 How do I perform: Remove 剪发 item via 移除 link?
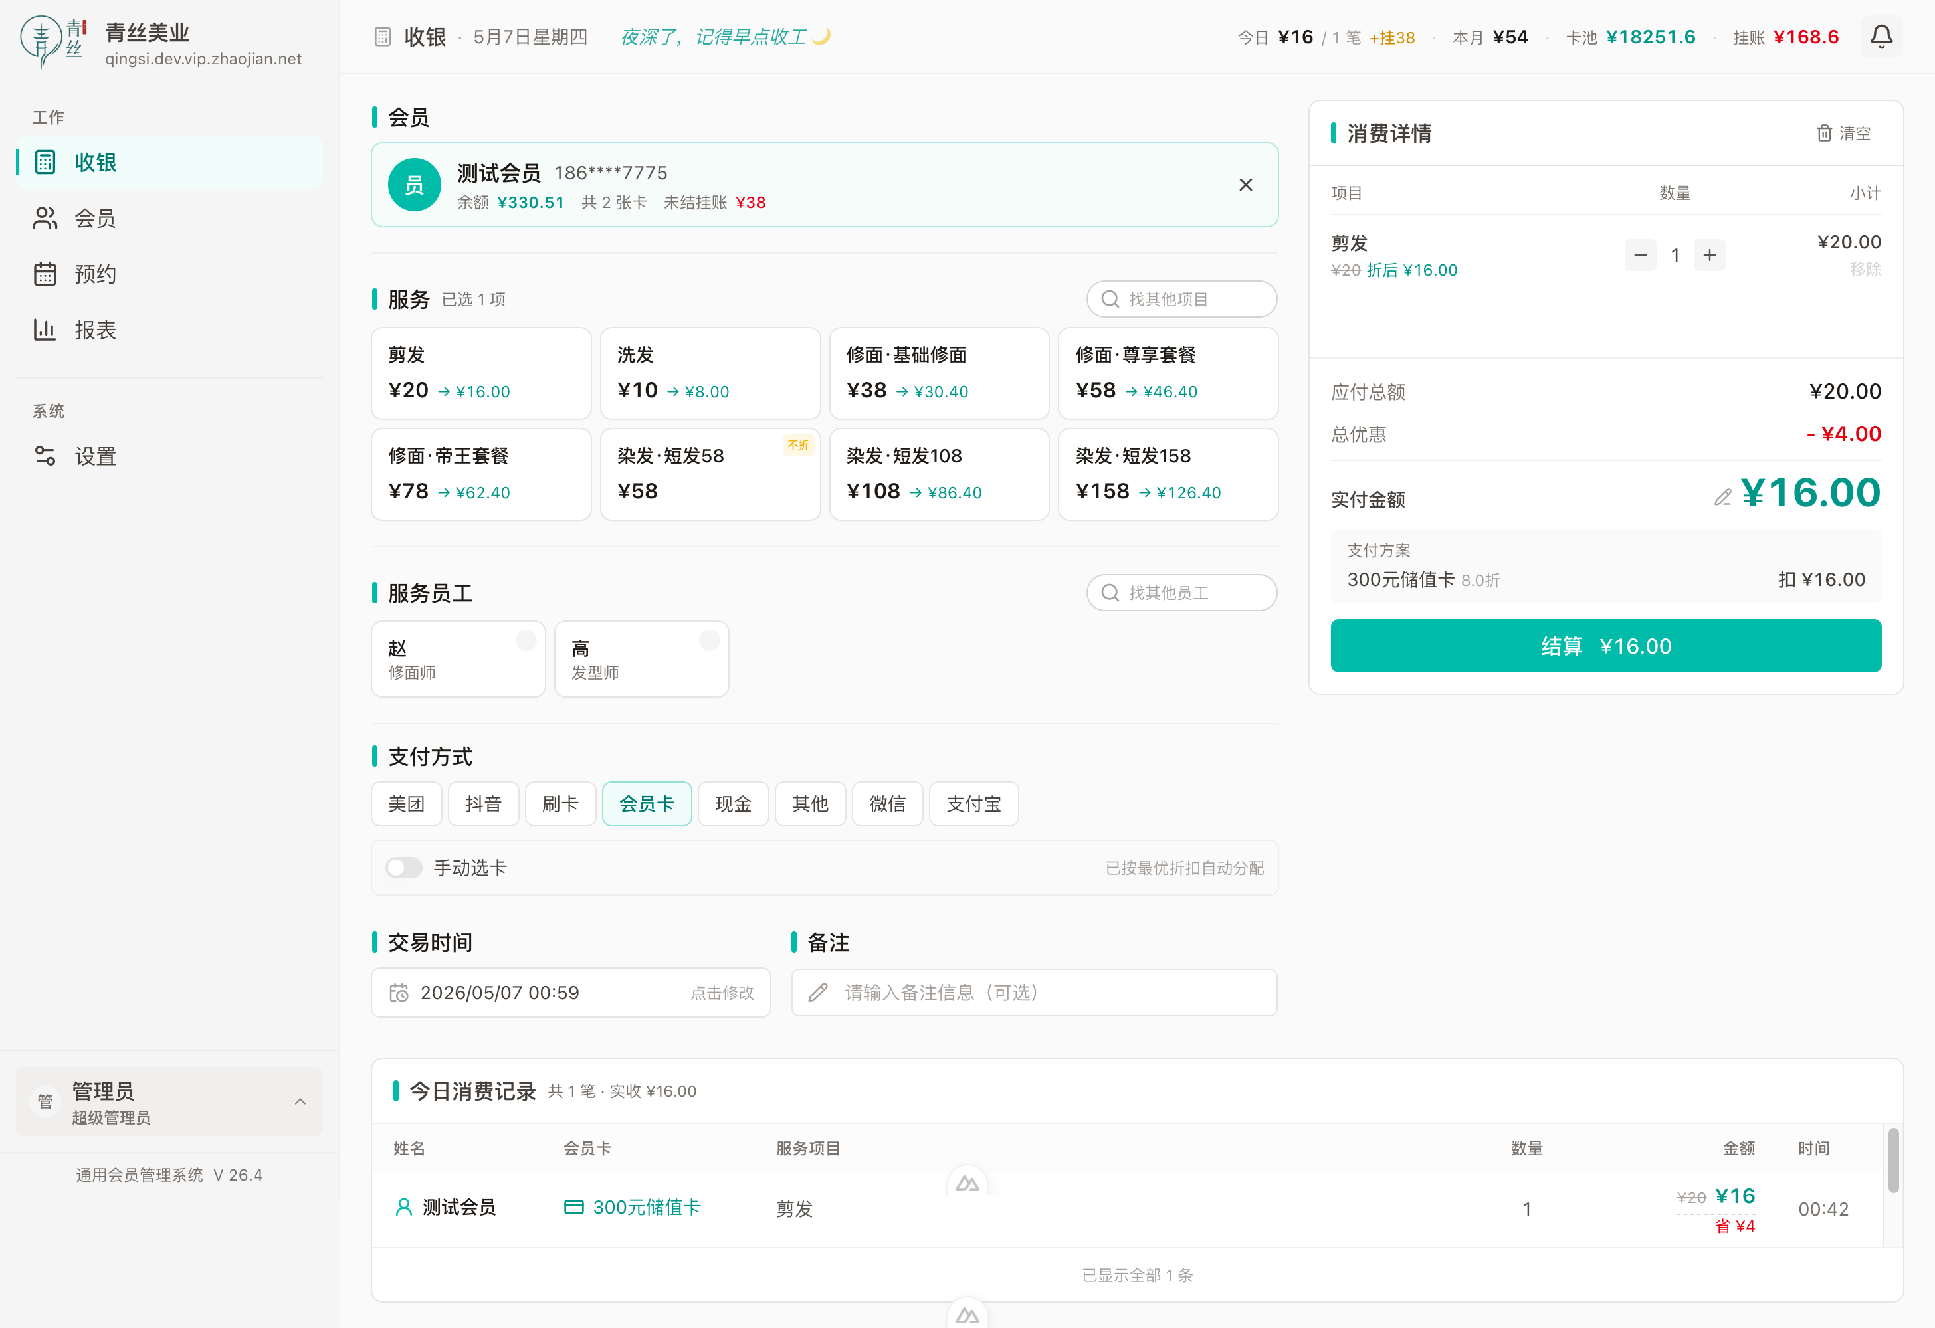click(x=1865, y=269)
